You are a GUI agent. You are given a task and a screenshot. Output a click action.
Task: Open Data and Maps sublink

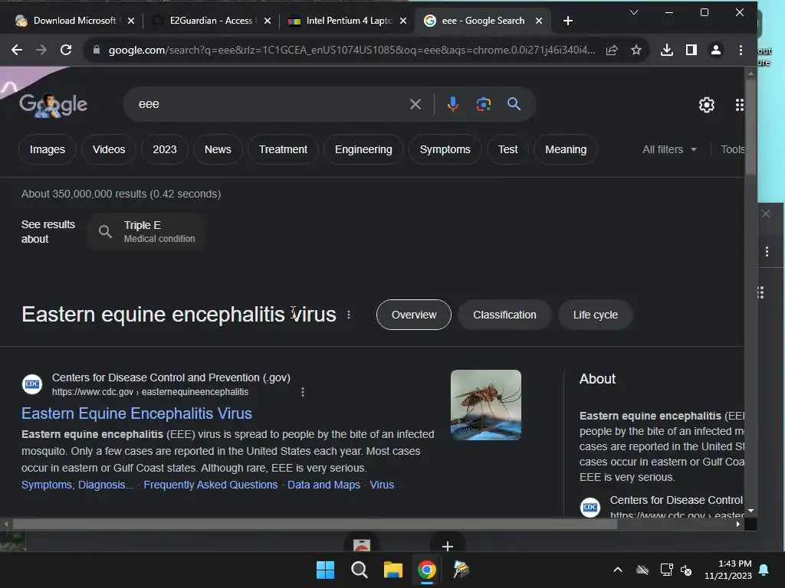click(x=324, y=485)
